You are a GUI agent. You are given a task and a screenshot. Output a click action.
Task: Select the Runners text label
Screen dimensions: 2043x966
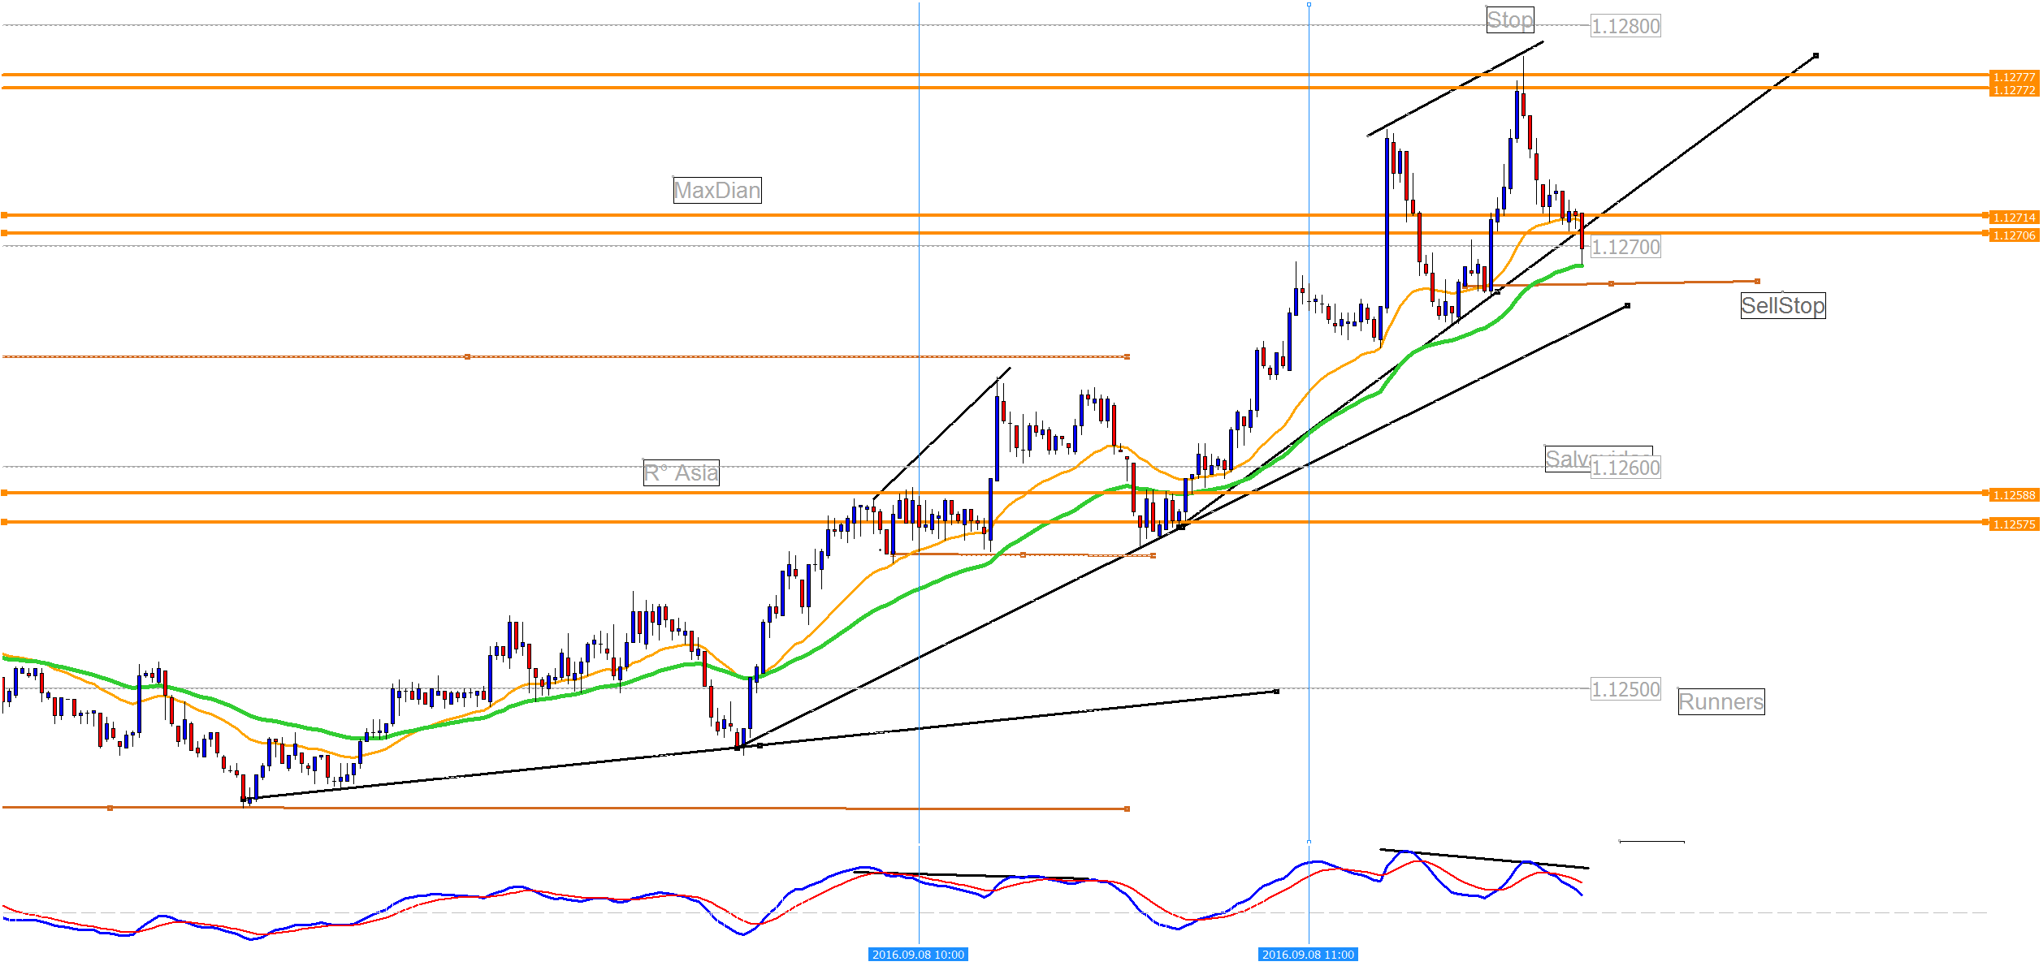point(1721,702)
